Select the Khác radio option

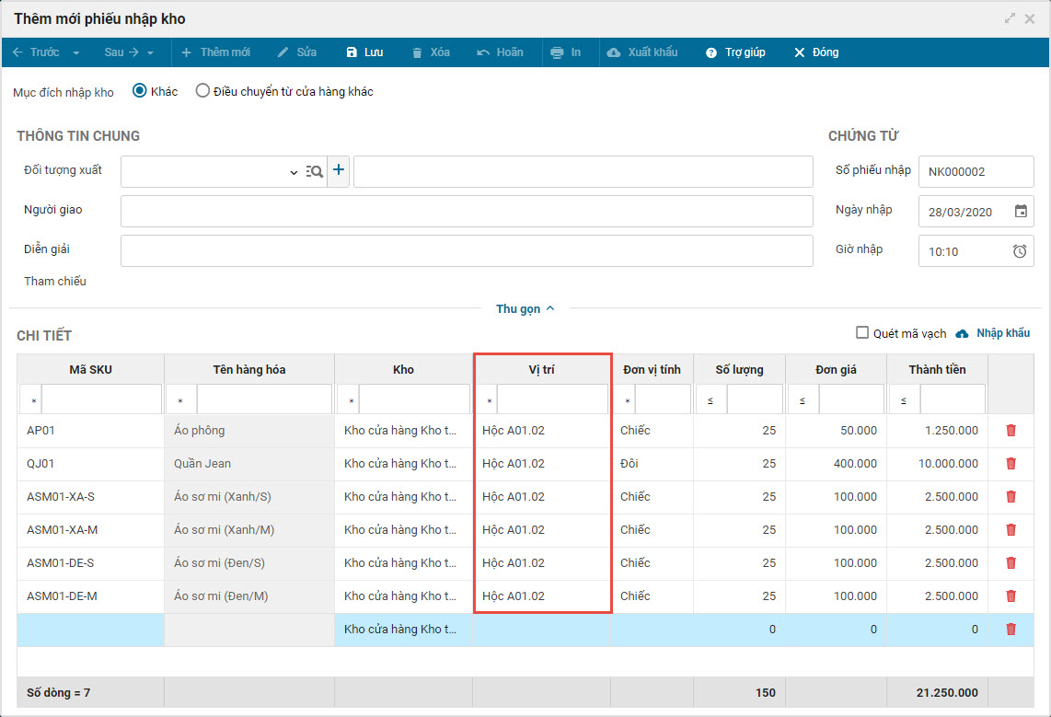tap(140, 91)
